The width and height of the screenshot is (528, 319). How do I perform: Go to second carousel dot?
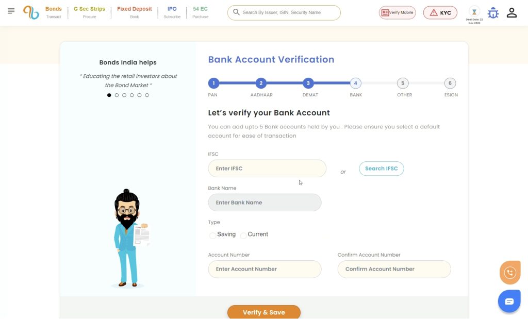[117, 95]
